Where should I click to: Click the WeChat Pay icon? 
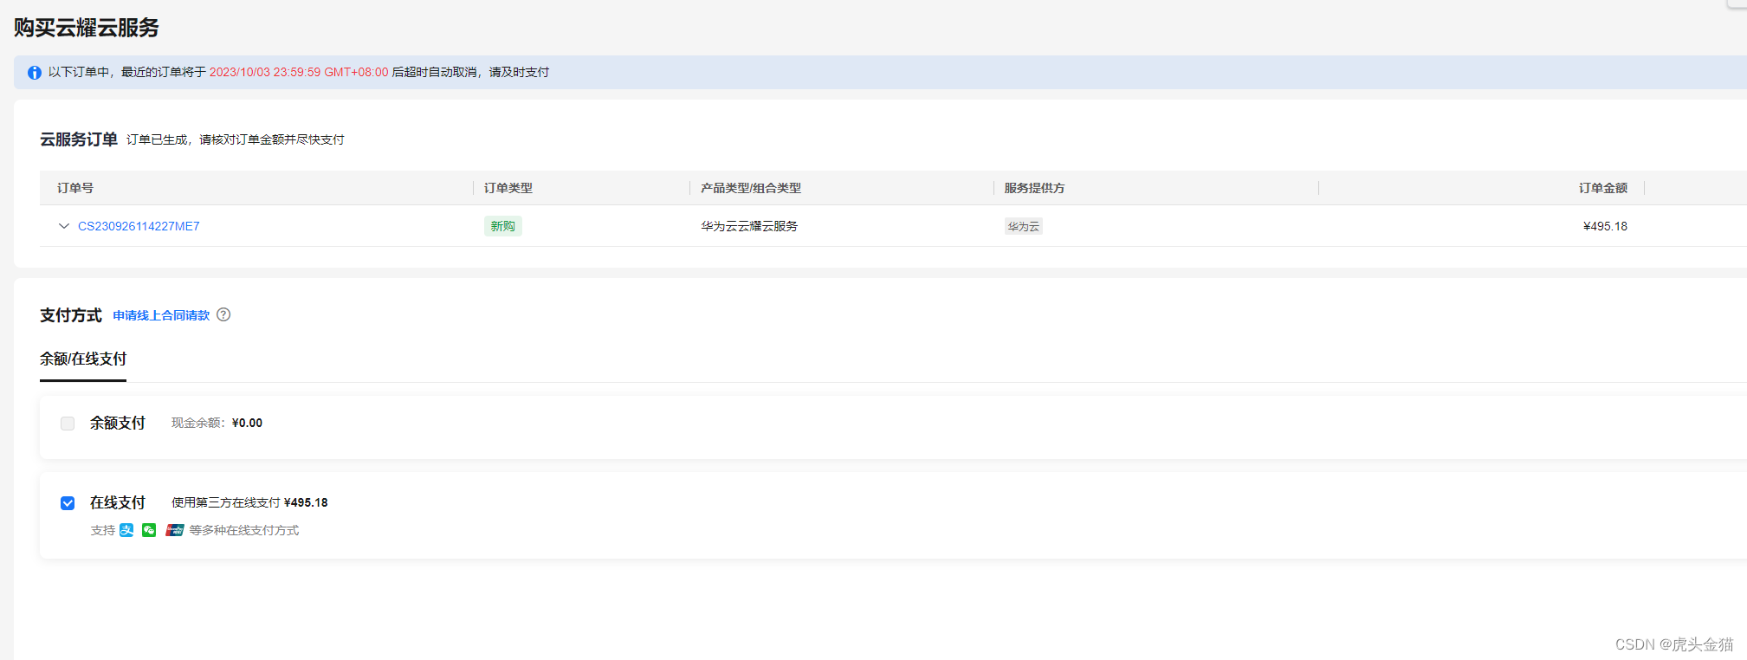point(149,530)
